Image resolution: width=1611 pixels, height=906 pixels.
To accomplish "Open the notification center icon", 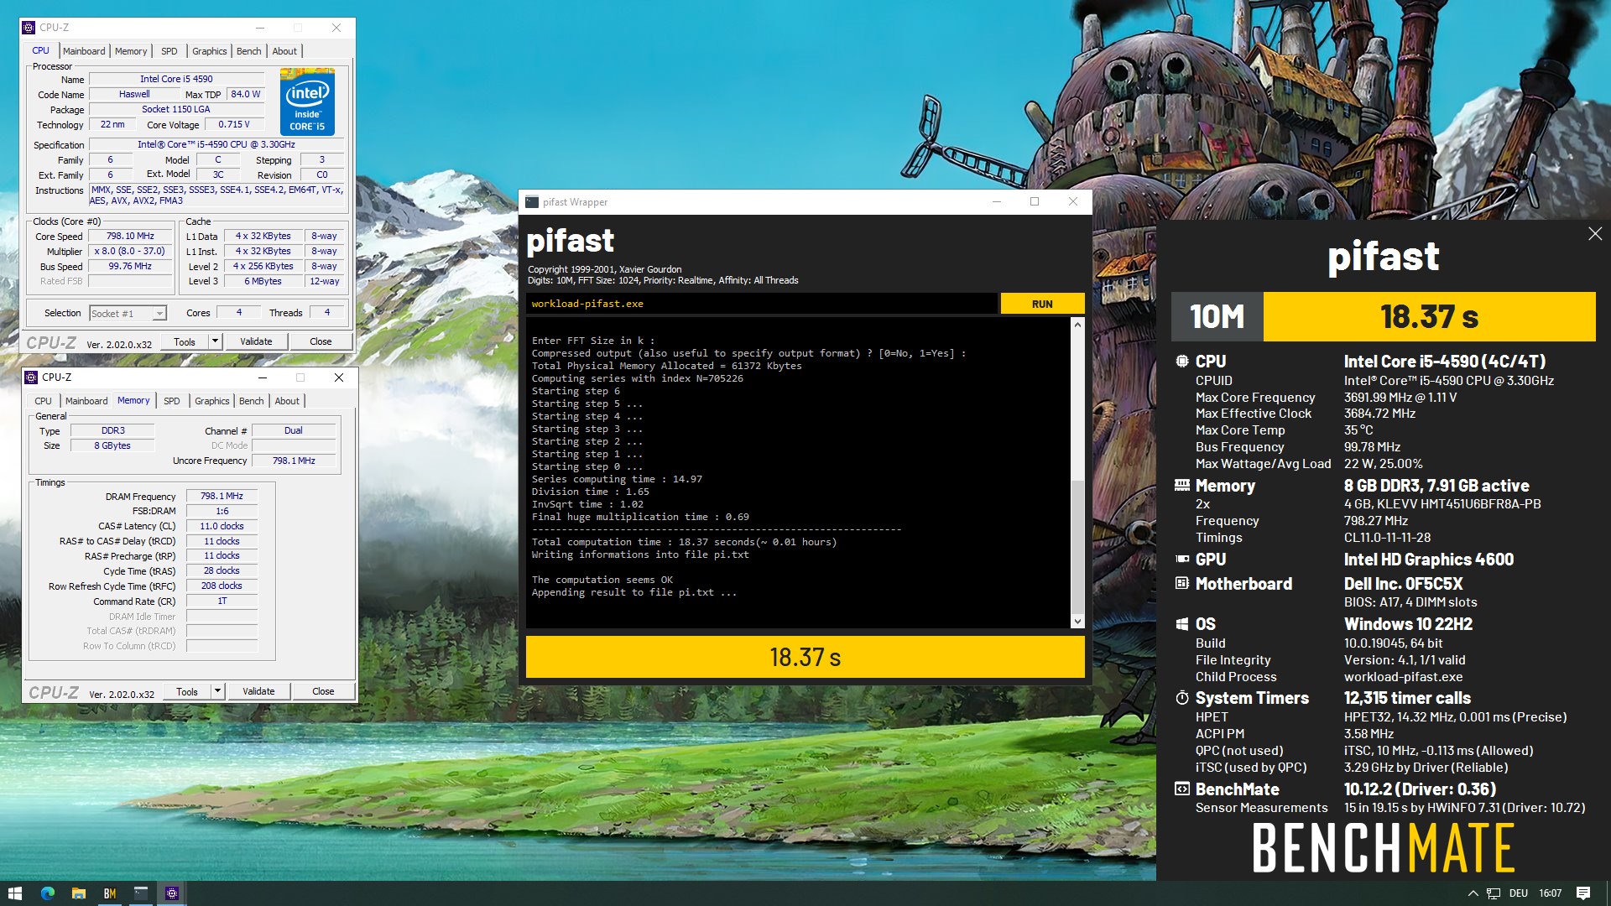I will [1582, 893].
